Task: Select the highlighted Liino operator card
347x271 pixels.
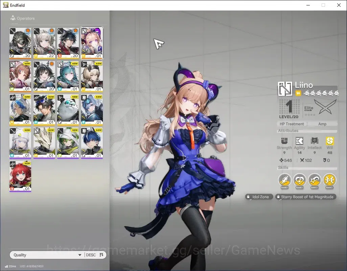Action: click(x=92, y=43)
